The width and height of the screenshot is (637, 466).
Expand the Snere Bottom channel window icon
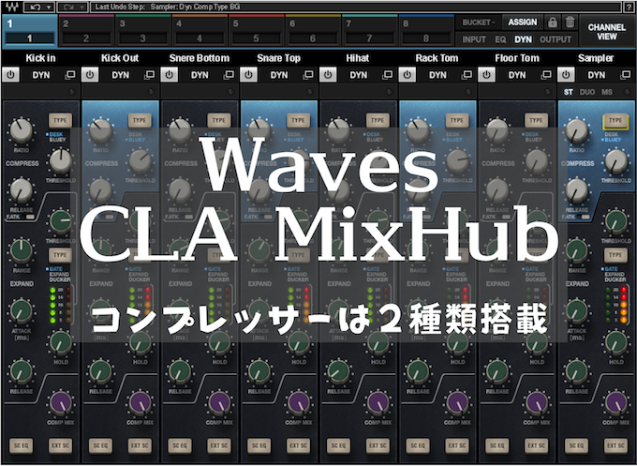click(x=229, y=75)
